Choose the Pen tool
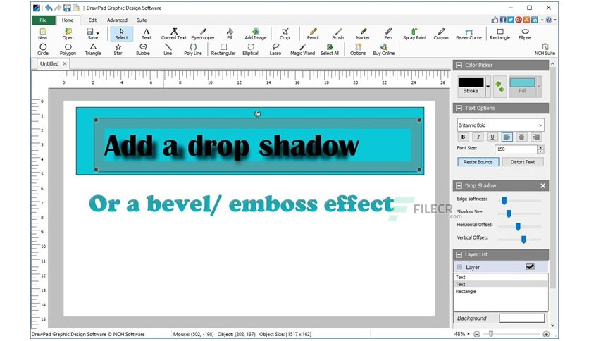Image resolution: width=589 pixels, height=341 pixels. (388, 34)
